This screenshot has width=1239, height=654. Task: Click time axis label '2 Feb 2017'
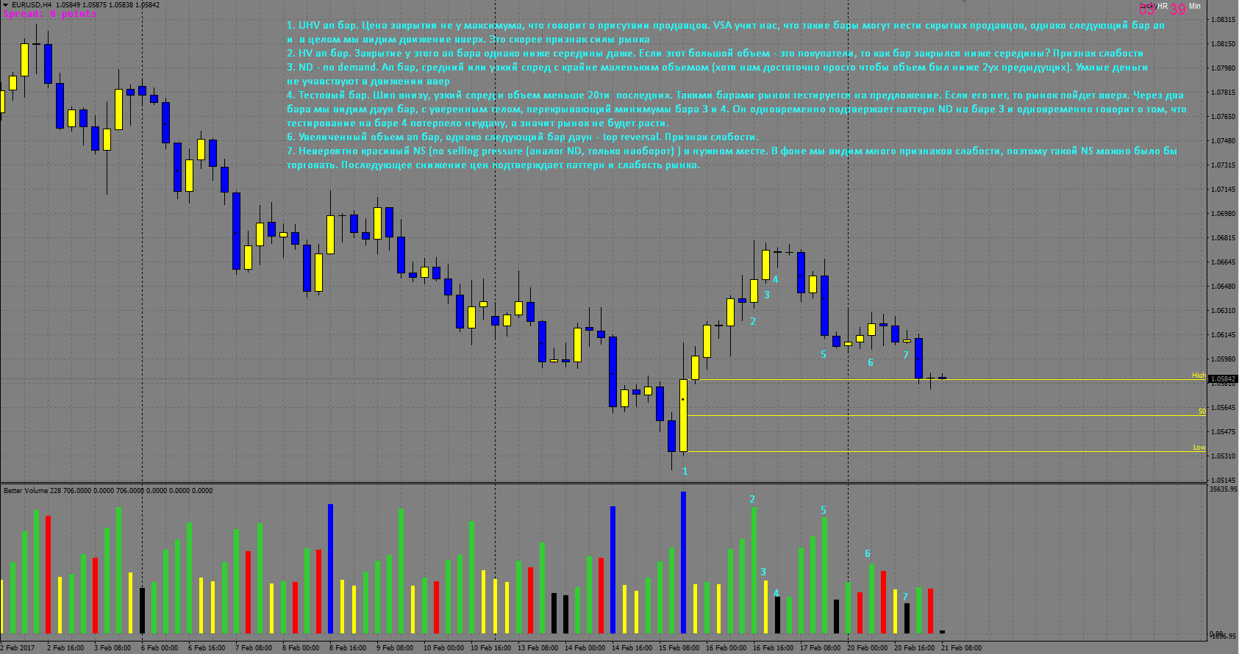click(18, 647)
